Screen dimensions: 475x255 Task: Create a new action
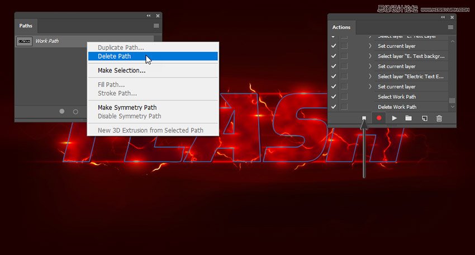424,118
